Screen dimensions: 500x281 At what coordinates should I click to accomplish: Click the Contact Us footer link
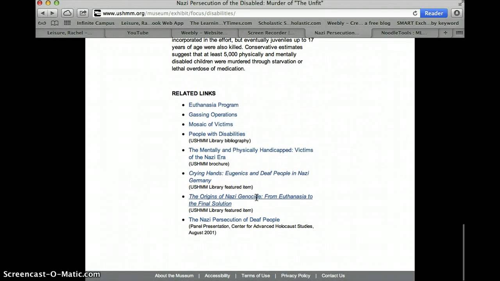[x=333, y=276]
